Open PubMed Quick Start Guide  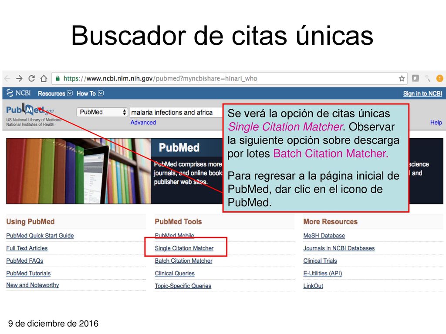pos(40,235)
